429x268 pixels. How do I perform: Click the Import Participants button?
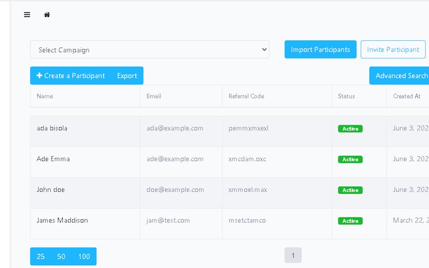pyautogui.click(x=320, y=49)
